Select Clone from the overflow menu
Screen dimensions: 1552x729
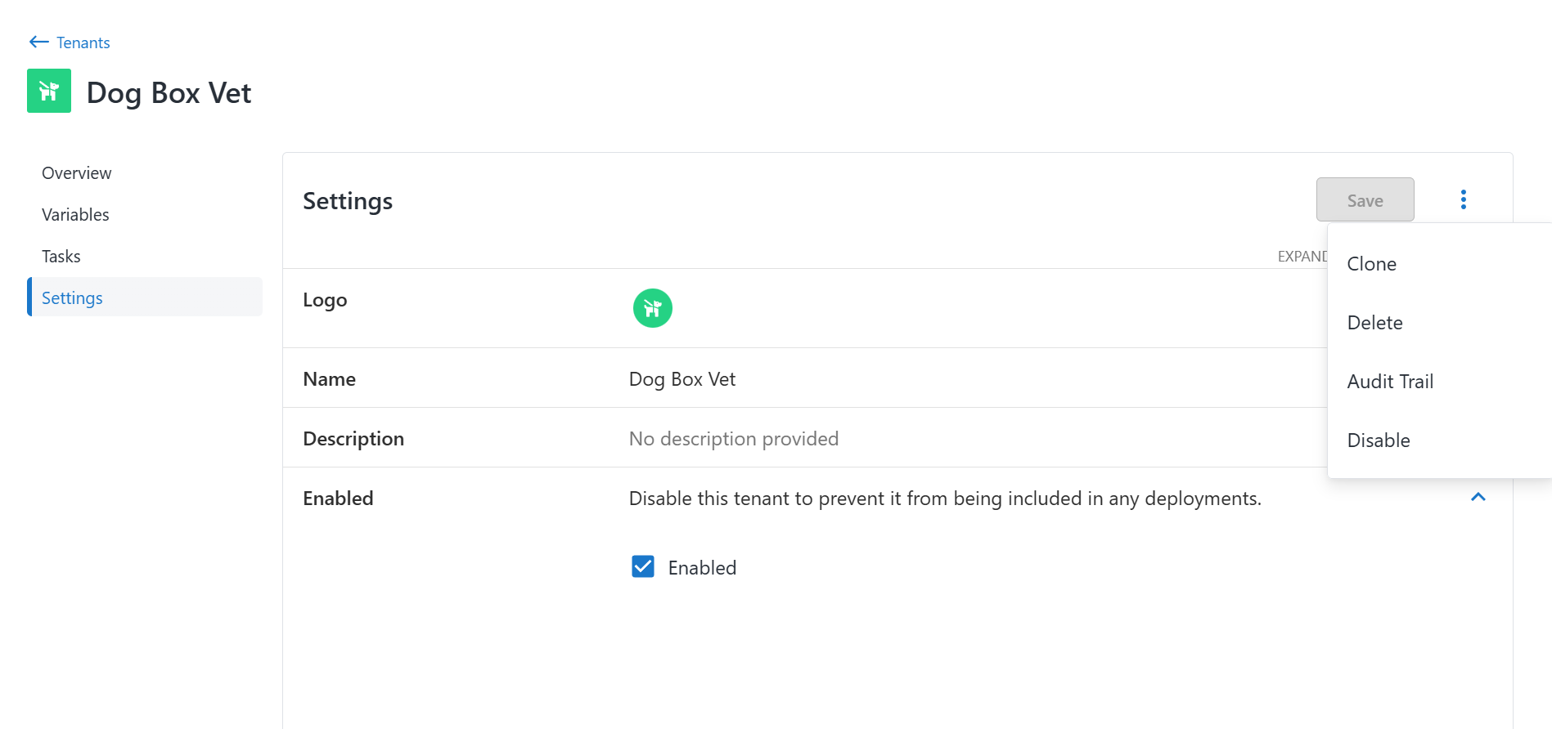(1370, 263)
